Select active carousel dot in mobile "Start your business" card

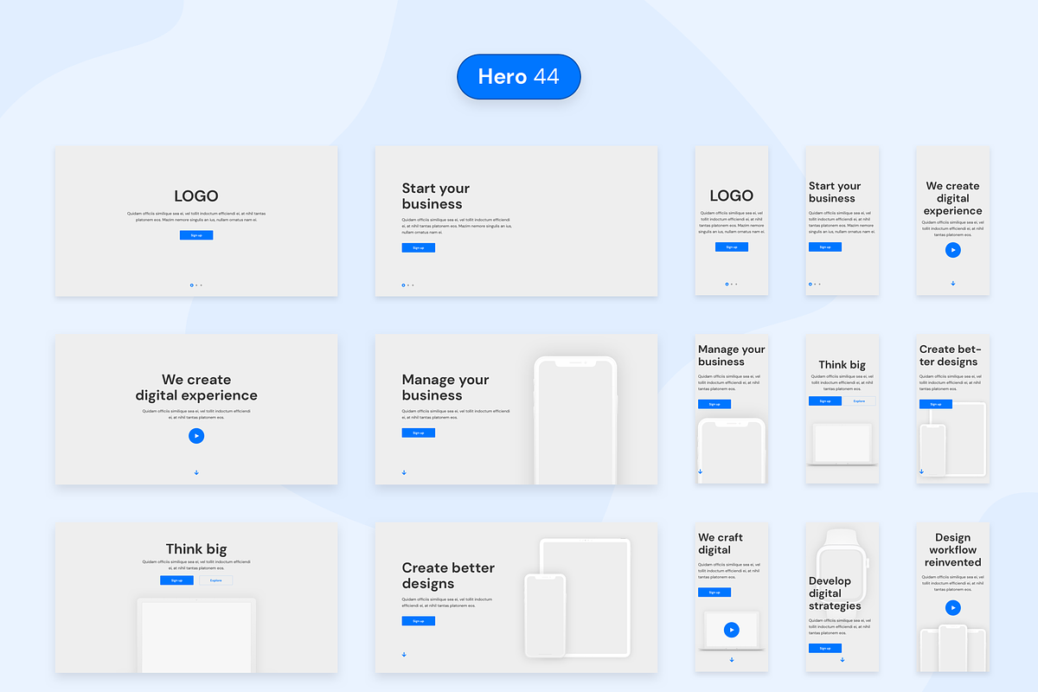811,284
